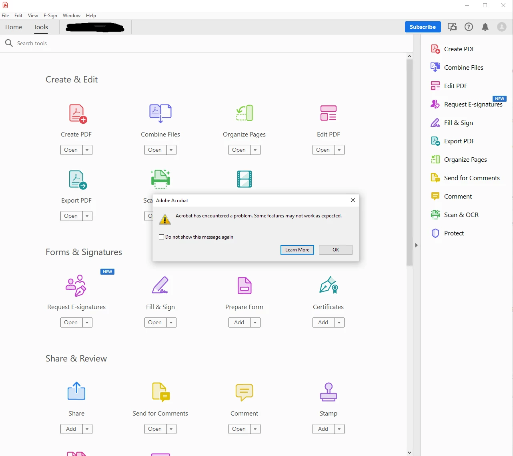513x456 pixels.
Task: Click the Create PDF tool icon in Create & Edit
Action: [x=78, y=114]
